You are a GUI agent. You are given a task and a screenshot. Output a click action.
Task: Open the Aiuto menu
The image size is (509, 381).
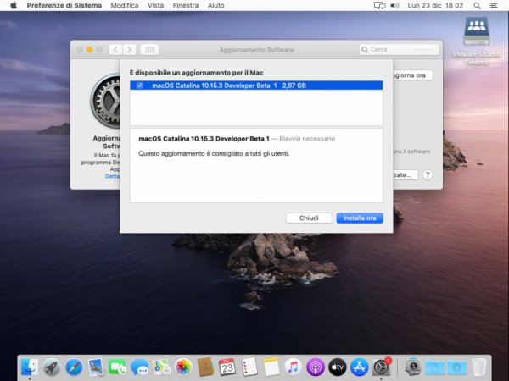click(215, 6)
